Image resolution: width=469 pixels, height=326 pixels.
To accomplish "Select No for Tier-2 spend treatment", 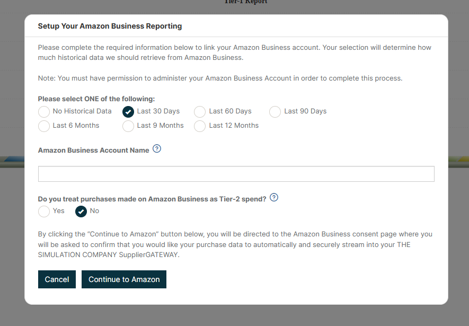I will [x=81, y=211].
